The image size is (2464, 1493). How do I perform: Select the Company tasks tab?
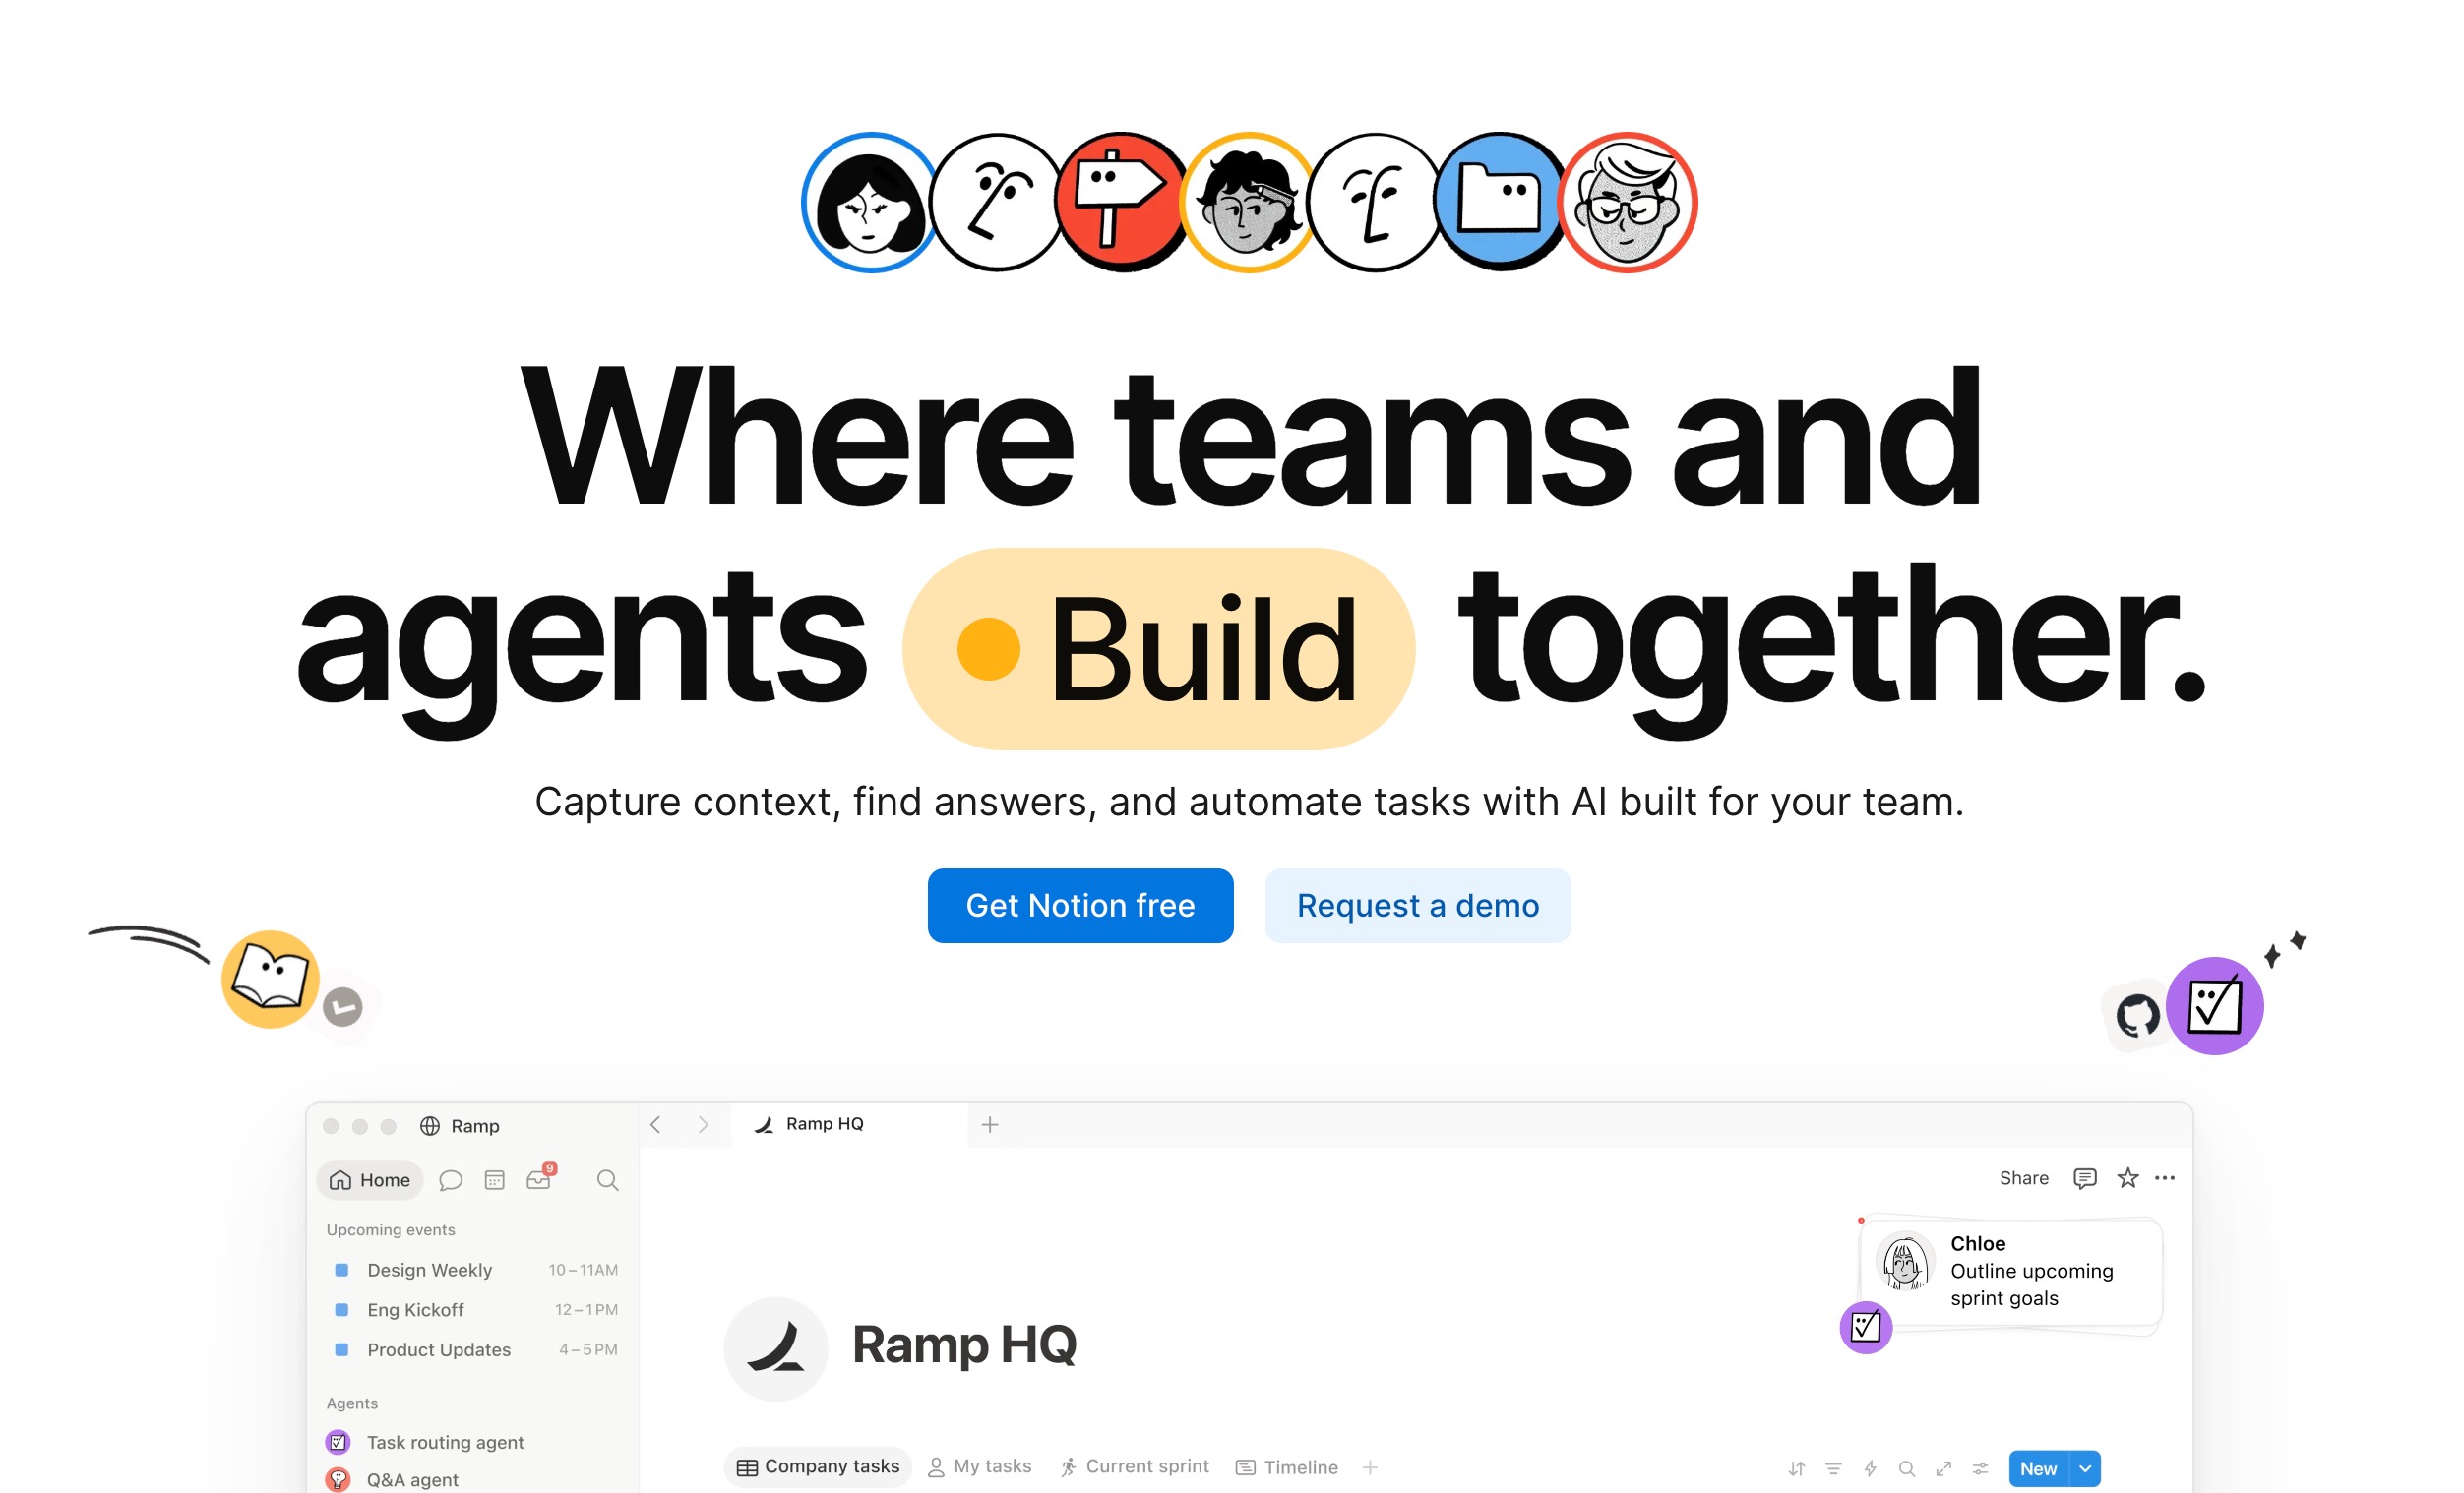817,1467
